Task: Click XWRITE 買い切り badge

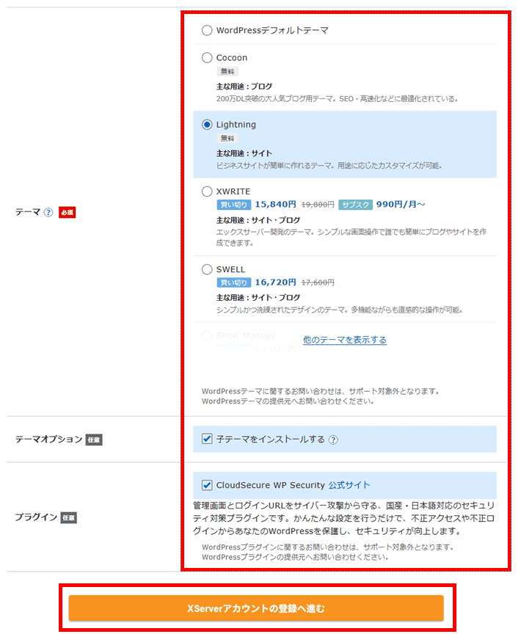Action: [x=234, y=205]
